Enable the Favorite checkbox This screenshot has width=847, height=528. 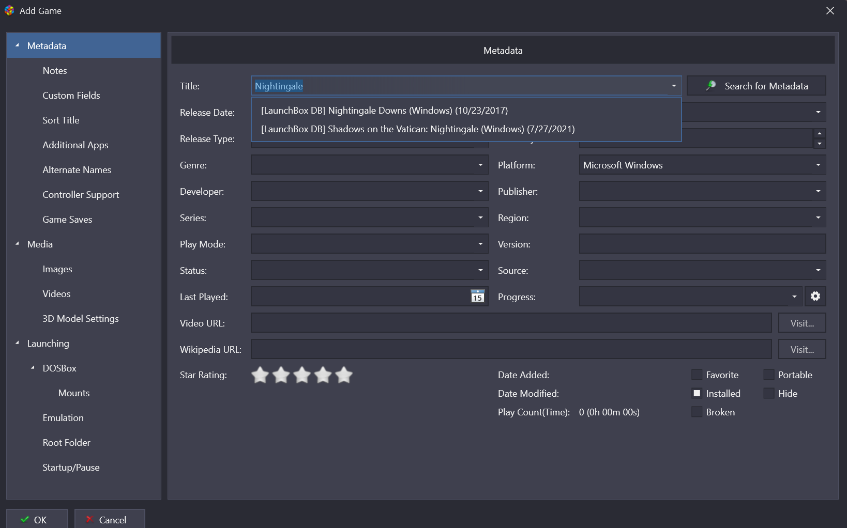[x=697, y=375]
